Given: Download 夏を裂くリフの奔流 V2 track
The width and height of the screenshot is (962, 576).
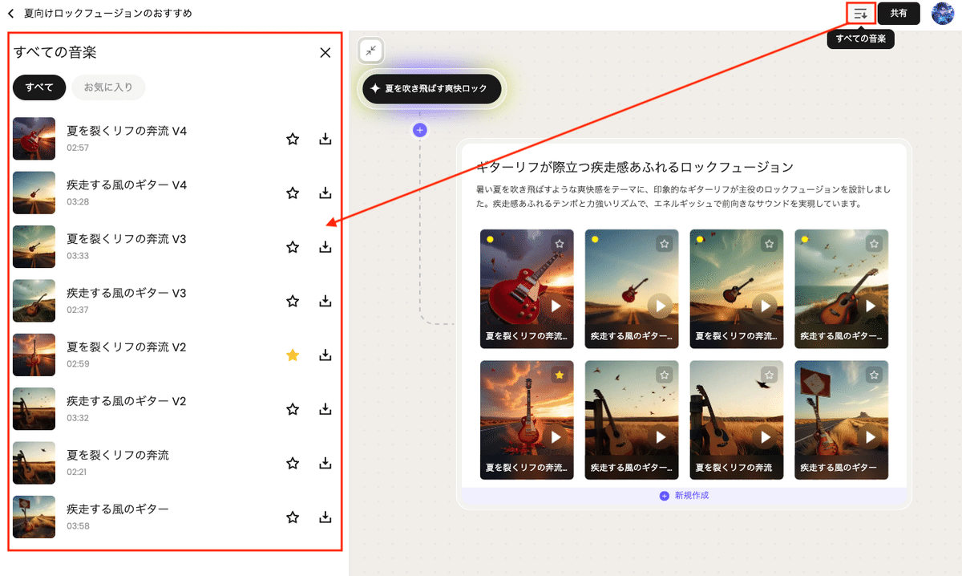Looking at the screenshot, I should (325, 355).
